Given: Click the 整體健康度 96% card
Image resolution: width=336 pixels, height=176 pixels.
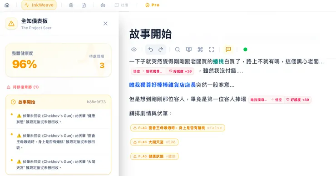Looking at the screenshot, I should click(x=58, y=60).
